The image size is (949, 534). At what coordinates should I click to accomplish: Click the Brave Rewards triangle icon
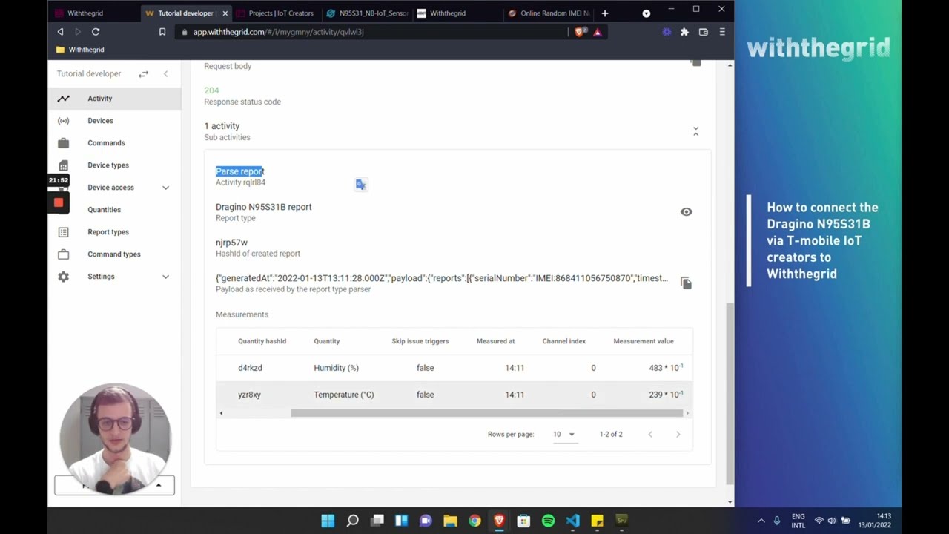[x=598, y=32]
